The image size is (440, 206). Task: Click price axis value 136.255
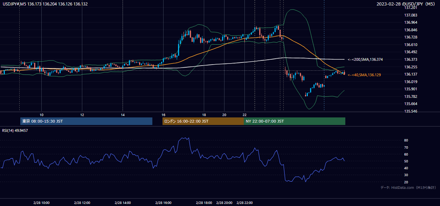pos(411,67)
